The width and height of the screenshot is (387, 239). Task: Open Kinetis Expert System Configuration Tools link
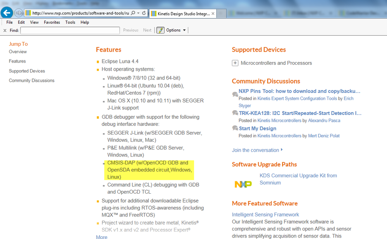[297, 99]
